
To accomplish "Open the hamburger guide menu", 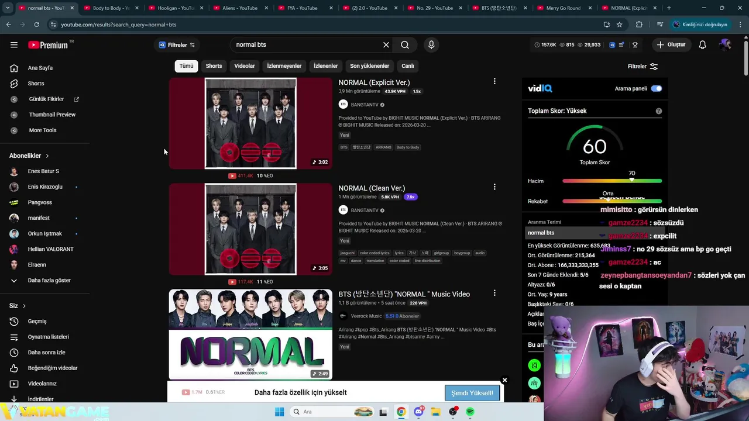I will click(x=14, y=45).
